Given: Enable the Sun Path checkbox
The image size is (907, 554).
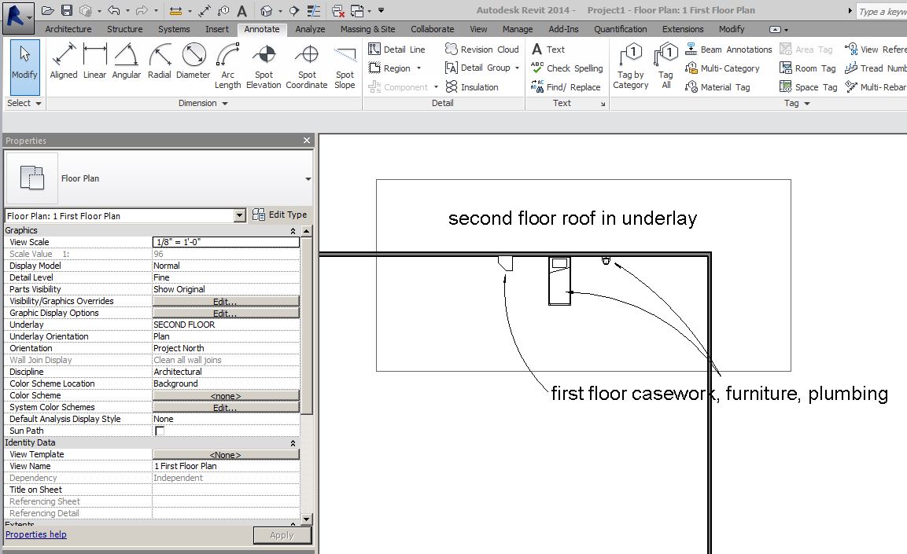Looking at the screenshot, I should [160, 431].
